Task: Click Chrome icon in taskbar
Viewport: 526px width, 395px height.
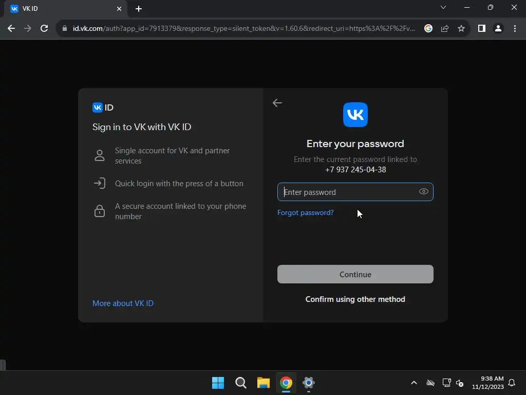Action: (286, 383)
